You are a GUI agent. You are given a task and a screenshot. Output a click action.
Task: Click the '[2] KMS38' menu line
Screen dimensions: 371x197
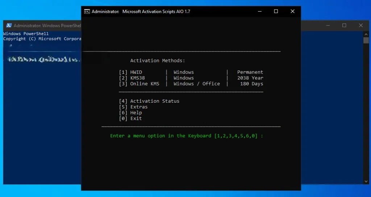pos(191,78)
